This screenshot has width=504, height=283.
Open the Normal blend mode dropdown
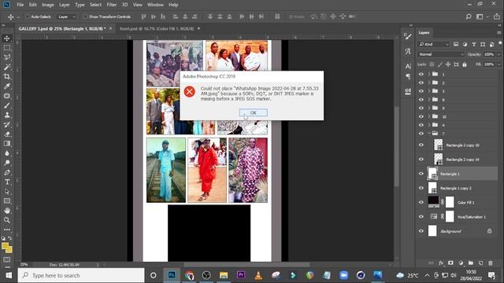coord(441,54)
